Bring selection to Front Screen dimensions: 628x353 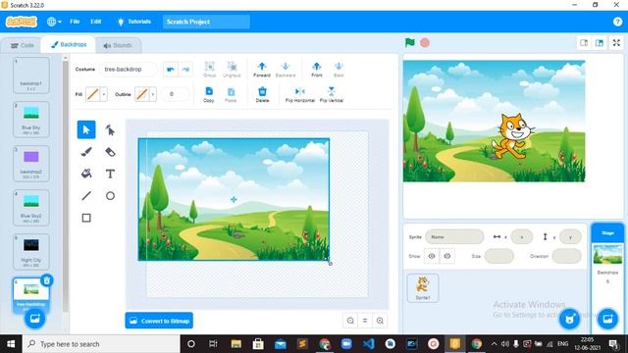coord(316,70)
